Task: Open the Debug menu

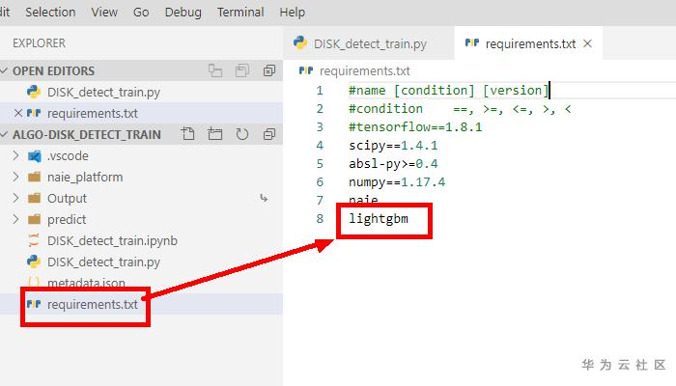Action: tap(183, 12)
